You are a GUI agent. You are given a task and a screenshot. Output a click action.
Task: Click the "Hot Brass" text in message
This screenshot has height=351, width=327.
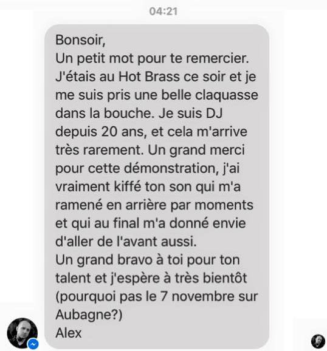click(x=149, y=77)
